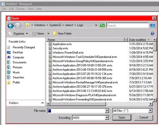Select Archive-Application-2013-07-20 file
The width and height of the screenshot is (159, 125).
click(x=80, y=74)
